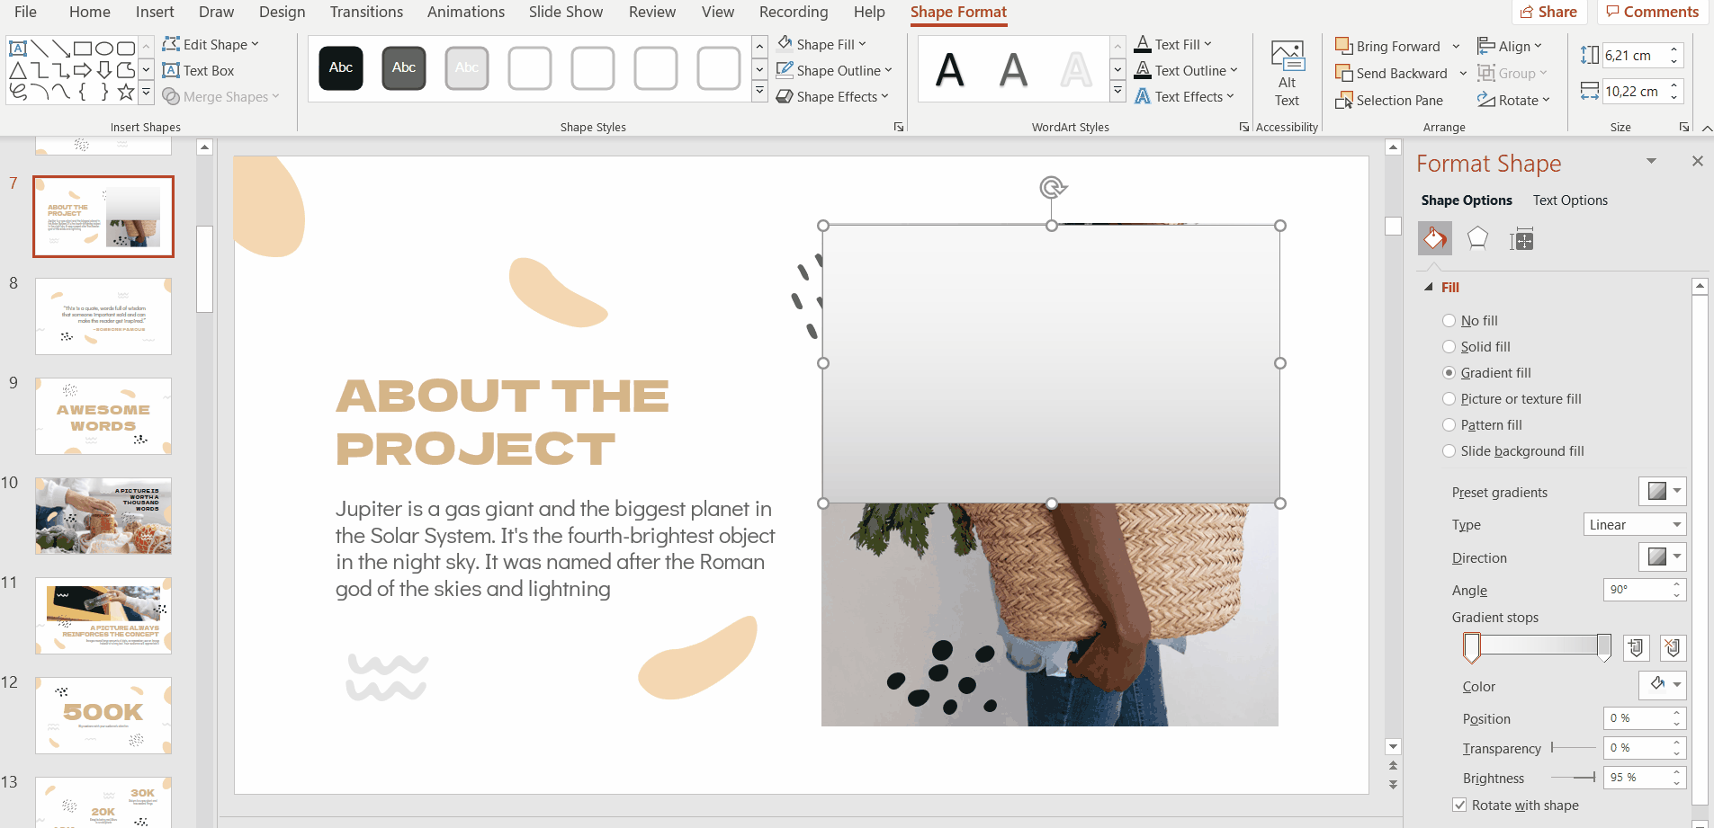Open the Size & Properties icon tab

point(1521,239)
